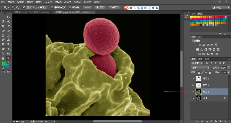Click the 100% zoom button
The width and height of the screenshot is (231, 123).
pos(87,7)
